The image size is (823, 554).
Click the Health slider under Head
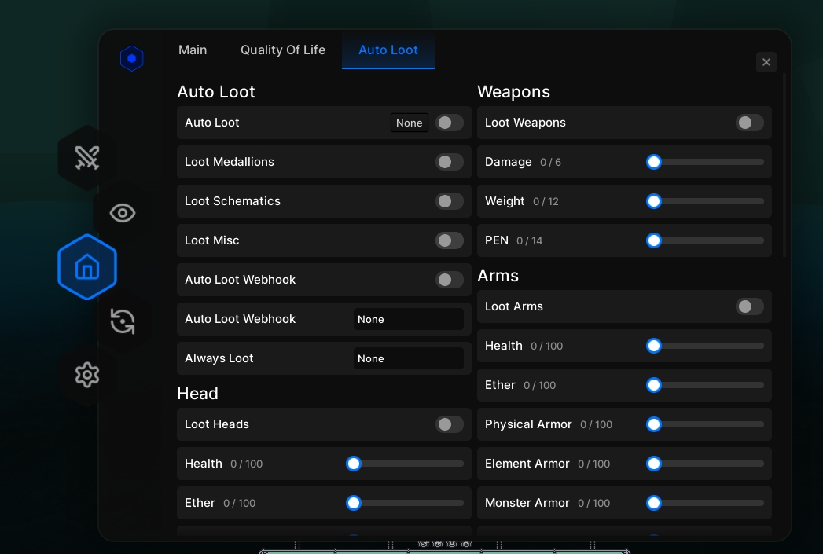(354, 464)
